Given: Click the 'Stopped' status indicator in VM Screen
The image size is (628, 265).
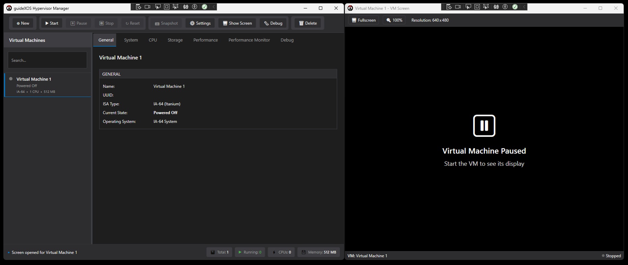Looking at the screenshot, I should click(611, 256).
